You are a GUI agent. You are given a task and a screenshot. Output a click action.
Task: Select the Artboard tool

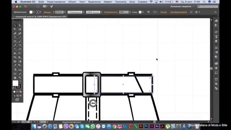(x=15, y=74)
